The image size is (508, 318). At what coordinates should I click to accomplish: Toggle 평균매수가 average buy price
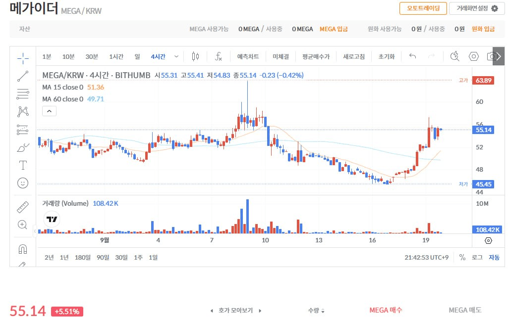pyautogui.click(x=316, y=56)
